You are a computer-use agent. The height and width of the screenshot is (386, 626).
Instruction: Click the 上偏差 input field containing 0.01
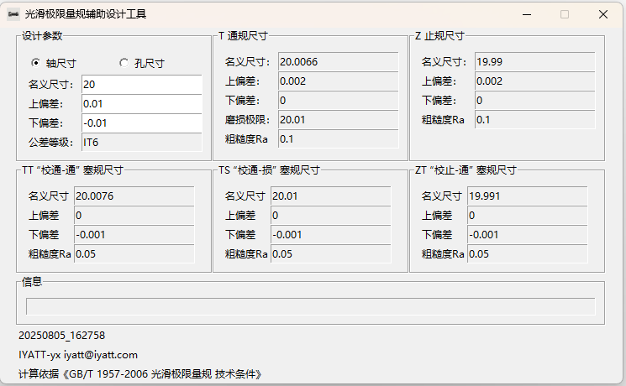coord(142,104)
